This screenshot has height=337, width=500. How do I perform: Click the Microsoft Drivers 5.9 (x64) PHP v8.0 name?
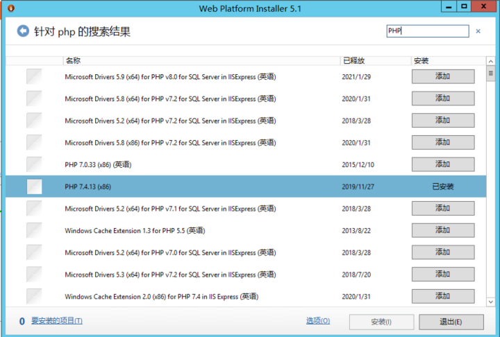(x=170, y=77)
